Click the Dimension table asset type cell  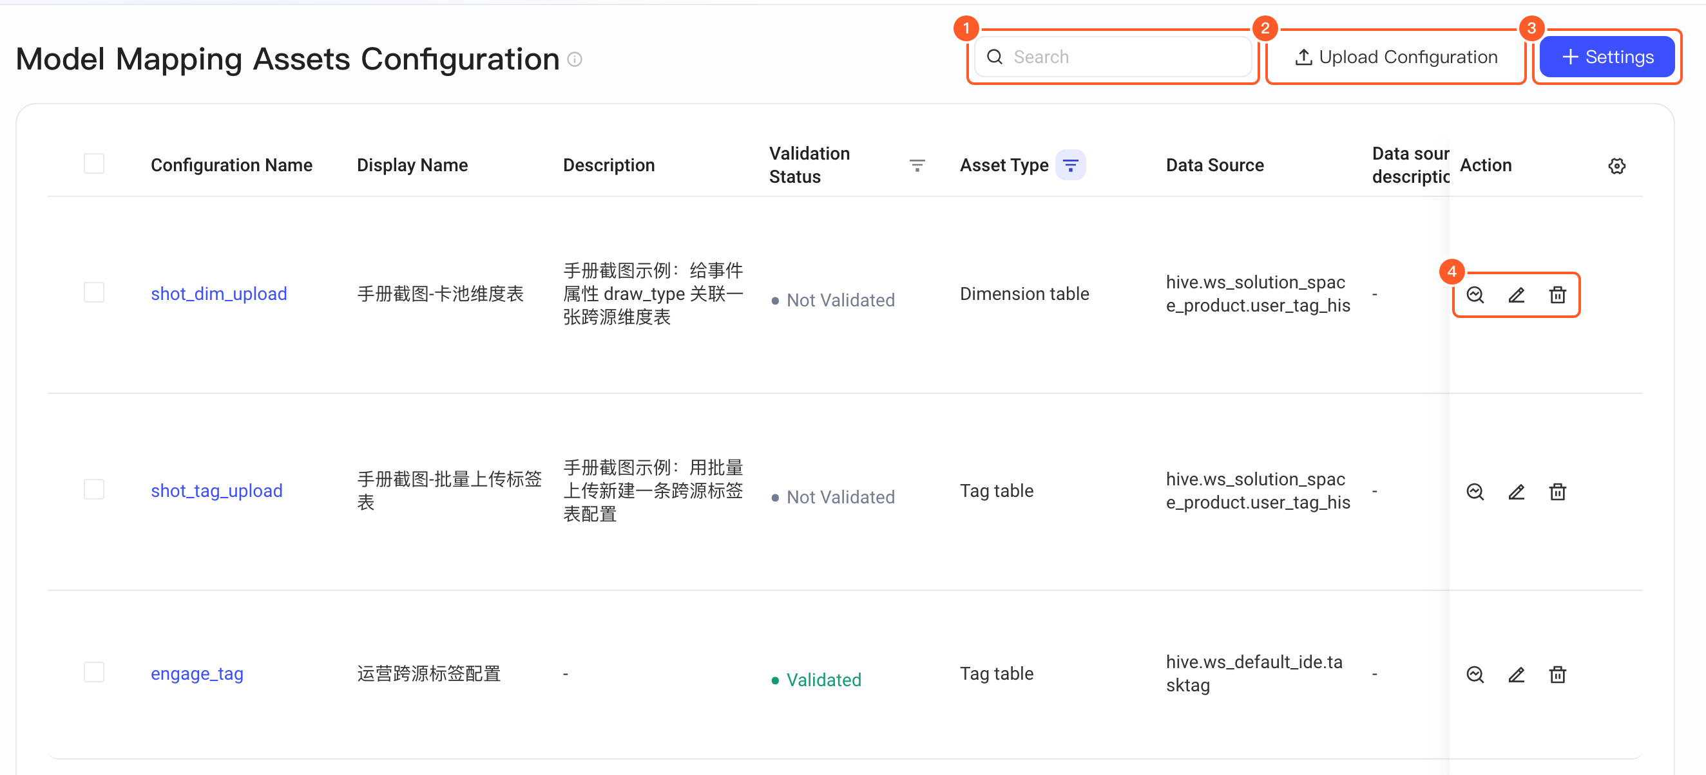click(1024, 294)
